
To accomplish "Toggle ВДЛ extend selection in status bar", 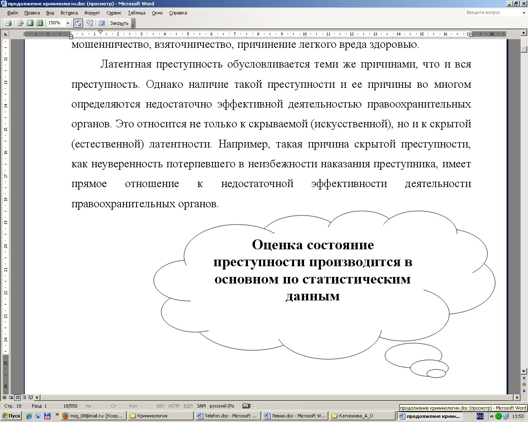I will point(188,406).
